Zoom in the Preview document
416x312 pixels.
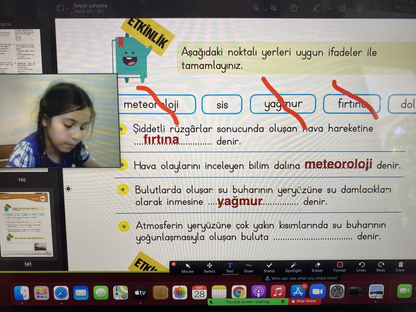coord(273,8)
